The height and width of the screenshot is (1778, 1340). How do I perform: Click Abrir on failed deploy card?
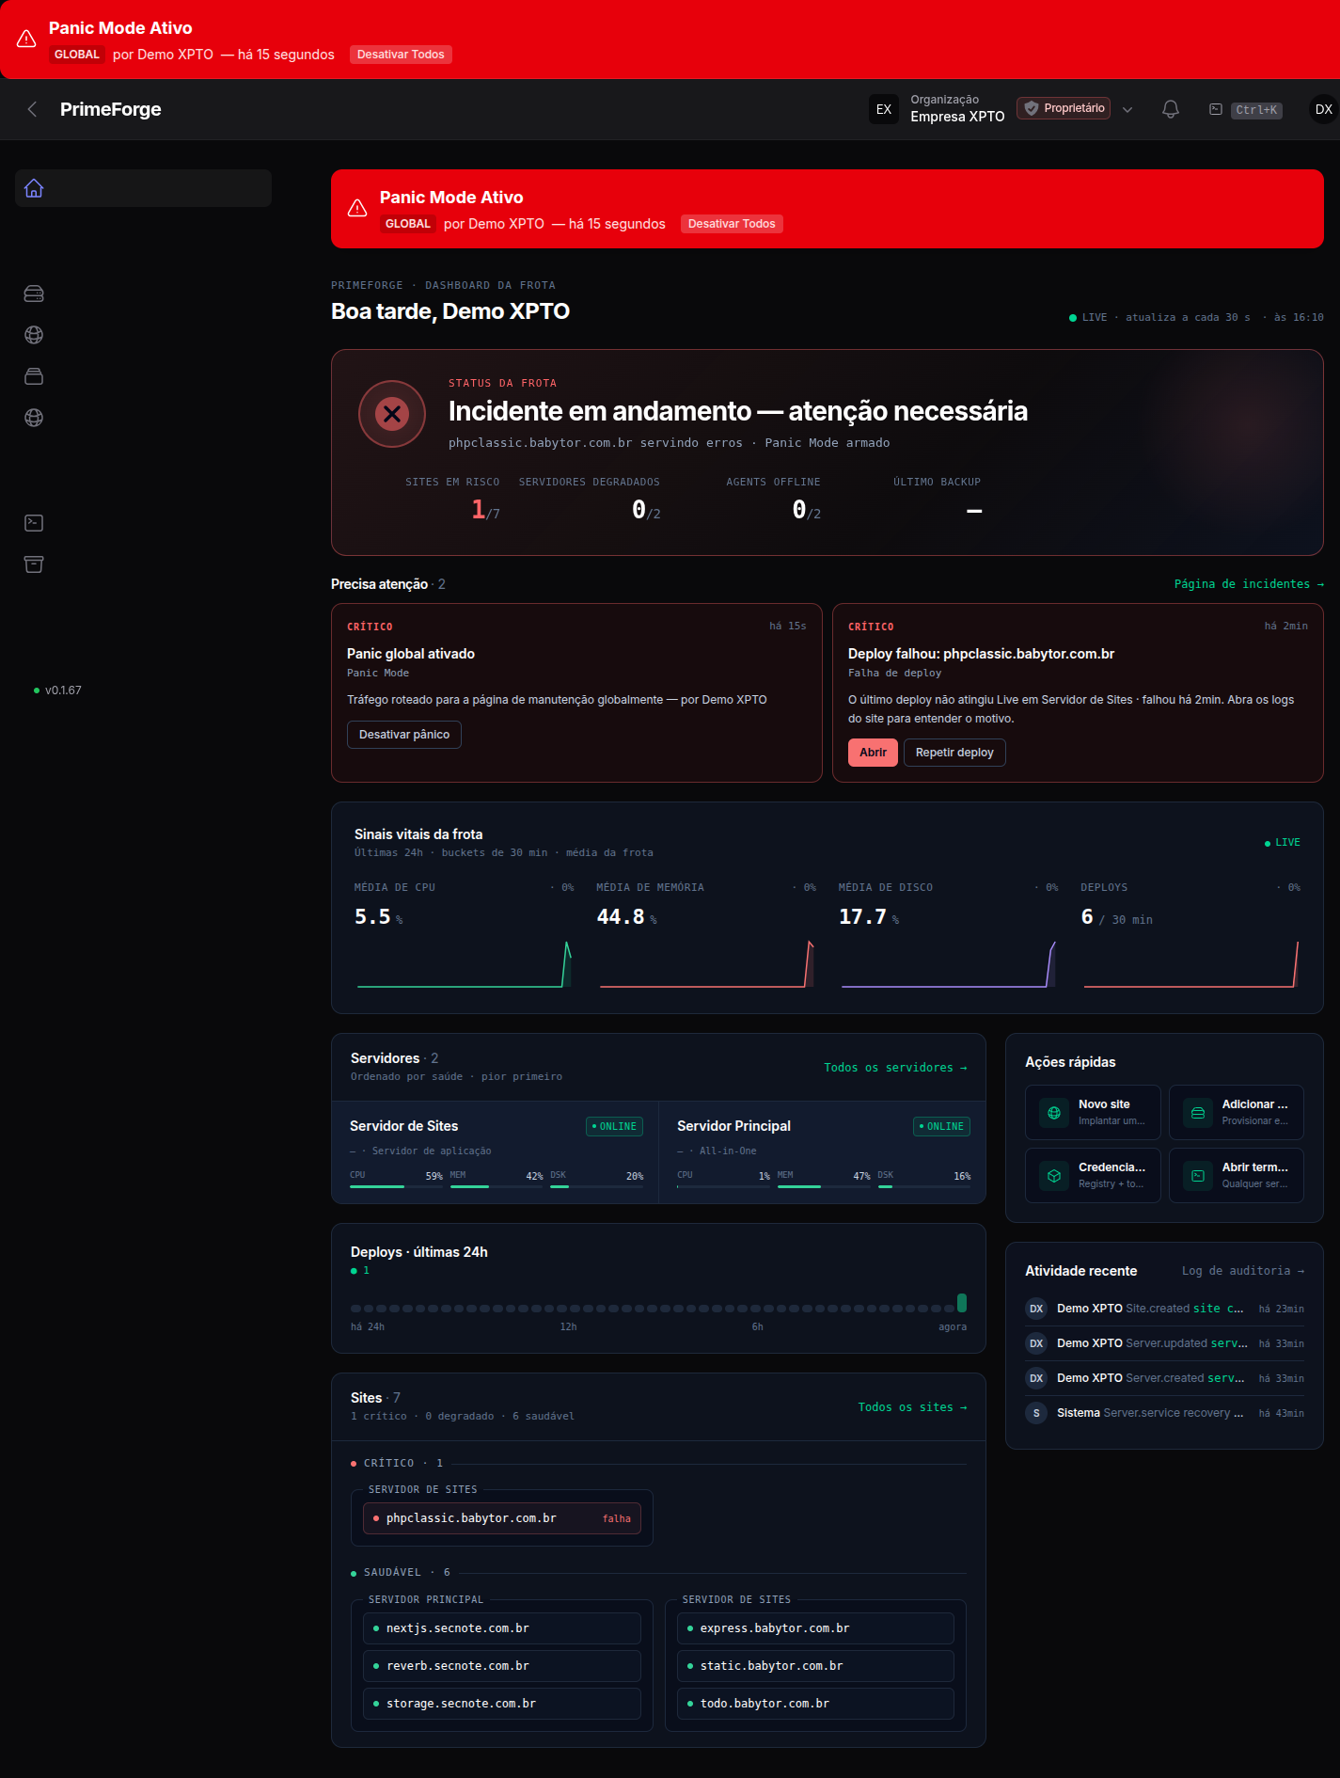pos(873,753)
